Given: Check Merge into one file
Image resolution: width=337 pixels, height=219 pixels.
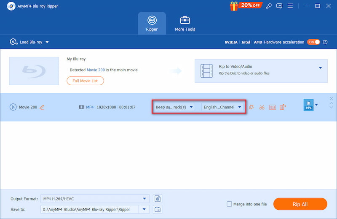Looking at the screenshot, I should (229, 204).
